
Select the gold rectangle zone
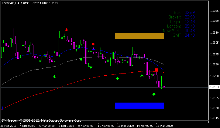tap(139, 36)
